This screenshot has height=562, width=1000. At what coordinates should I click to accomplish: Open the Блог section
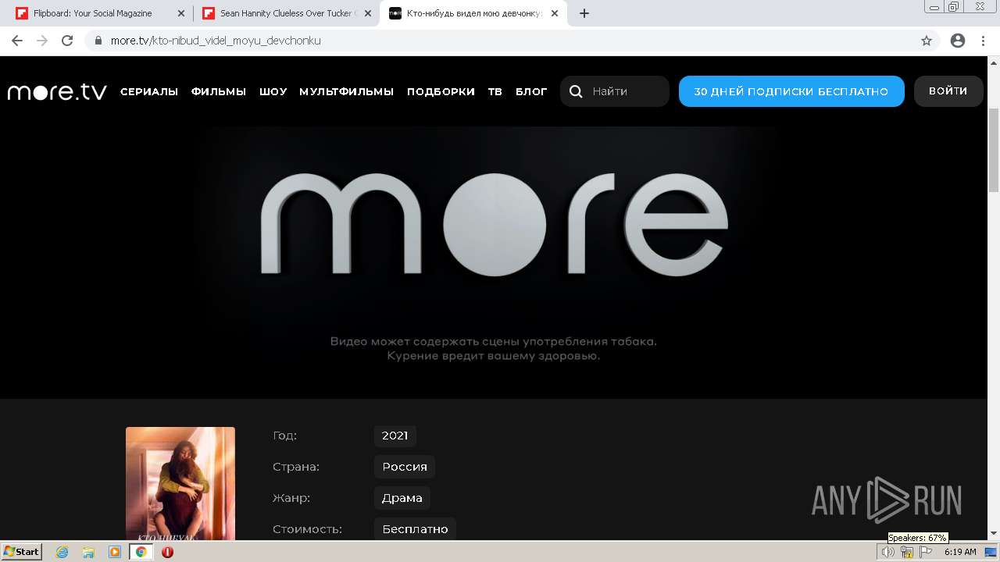coord(531,91)
